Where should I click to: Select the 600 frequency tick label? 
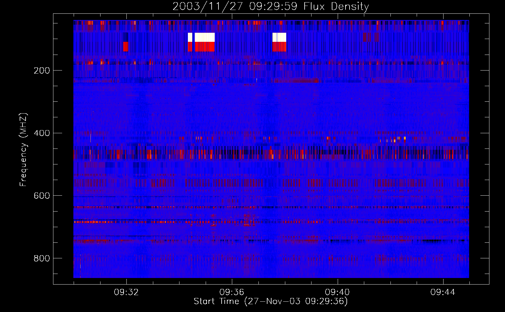(x=42, y=196)
